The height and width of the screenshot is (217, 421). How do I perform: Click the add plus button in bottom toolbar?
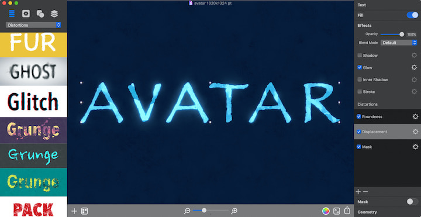pos(74,211)
